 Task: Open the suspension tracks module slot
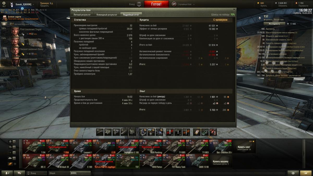tap(124, 132)
